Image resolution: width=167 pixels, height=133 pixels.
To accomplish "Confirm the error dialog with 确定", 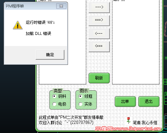I will click(50, 55).
